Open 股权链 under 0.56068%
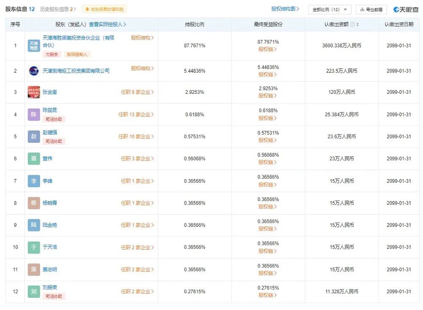 [x=268, y=163]
